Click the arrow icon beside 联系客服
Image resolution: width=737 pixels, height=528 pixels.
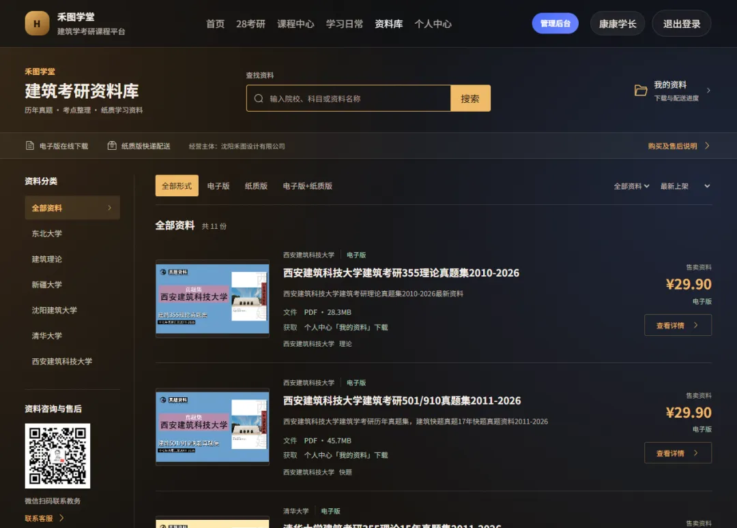point(61,518)
